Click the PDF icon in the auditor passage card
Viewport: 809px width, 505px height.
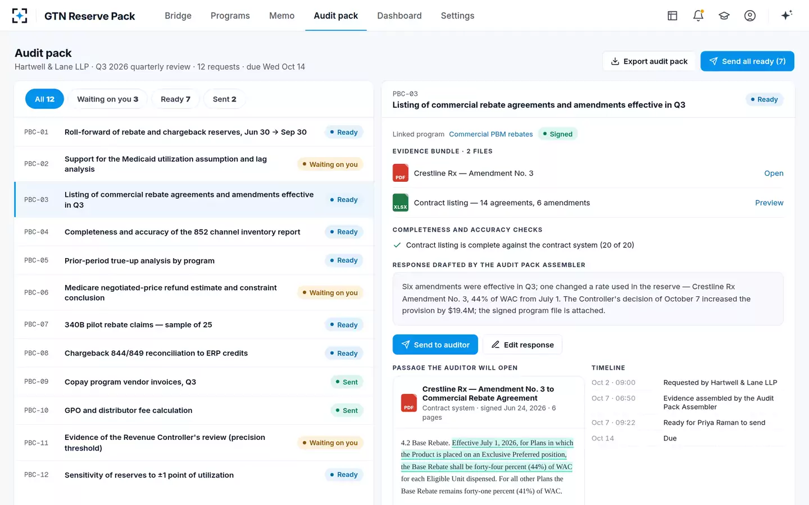pos(409,403)
